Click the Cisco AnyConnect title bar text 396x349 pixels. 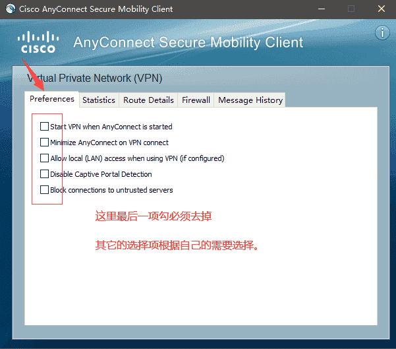(x=96, y=9)
